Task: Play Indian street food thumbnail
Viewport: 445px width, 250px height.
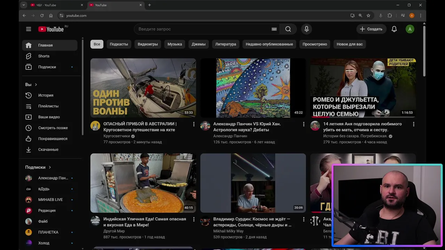Action: click(143, 183)
